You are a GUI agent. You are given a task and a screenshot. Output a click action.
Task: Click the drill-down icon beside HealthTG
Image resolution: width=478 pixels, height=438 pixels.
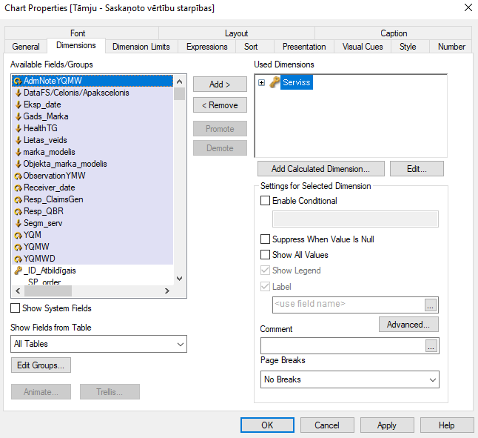[18, 128]
